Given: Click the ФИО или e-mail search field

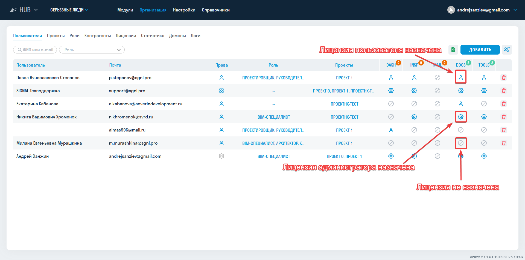Looking at the screenshot, I should click(35, 50).
